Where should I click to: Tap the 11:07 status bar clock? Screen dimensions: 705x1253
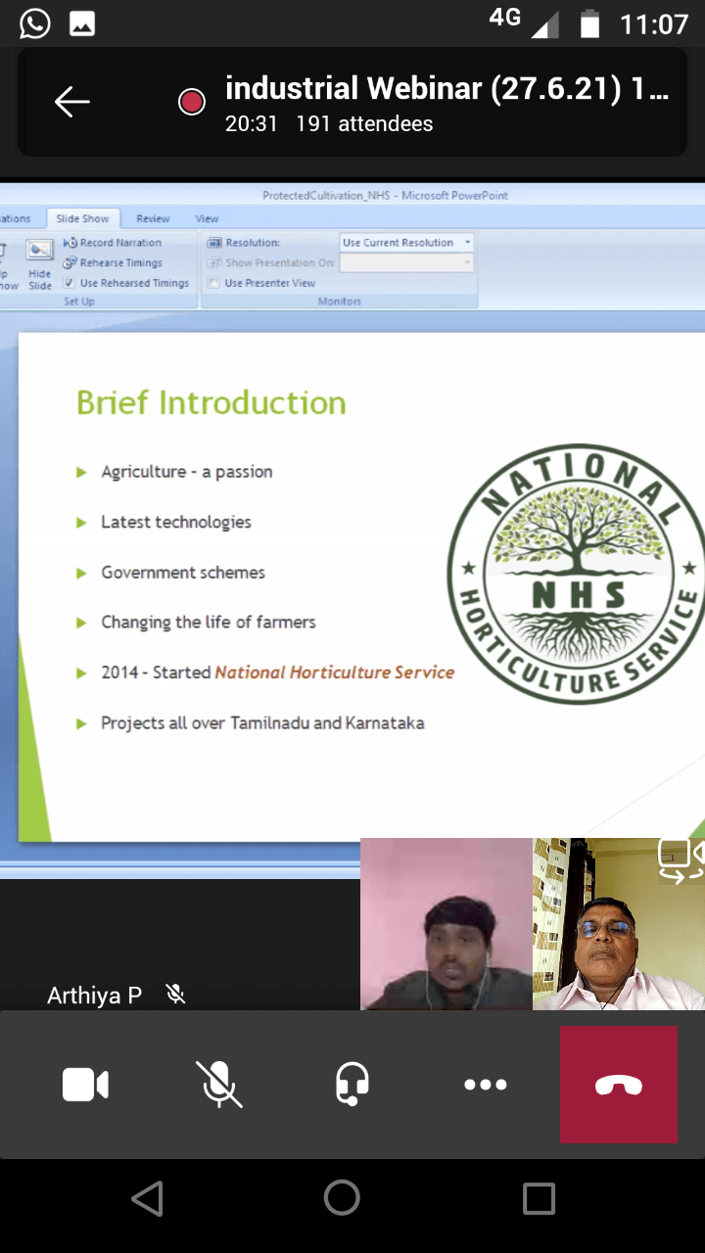pos(654,24)
